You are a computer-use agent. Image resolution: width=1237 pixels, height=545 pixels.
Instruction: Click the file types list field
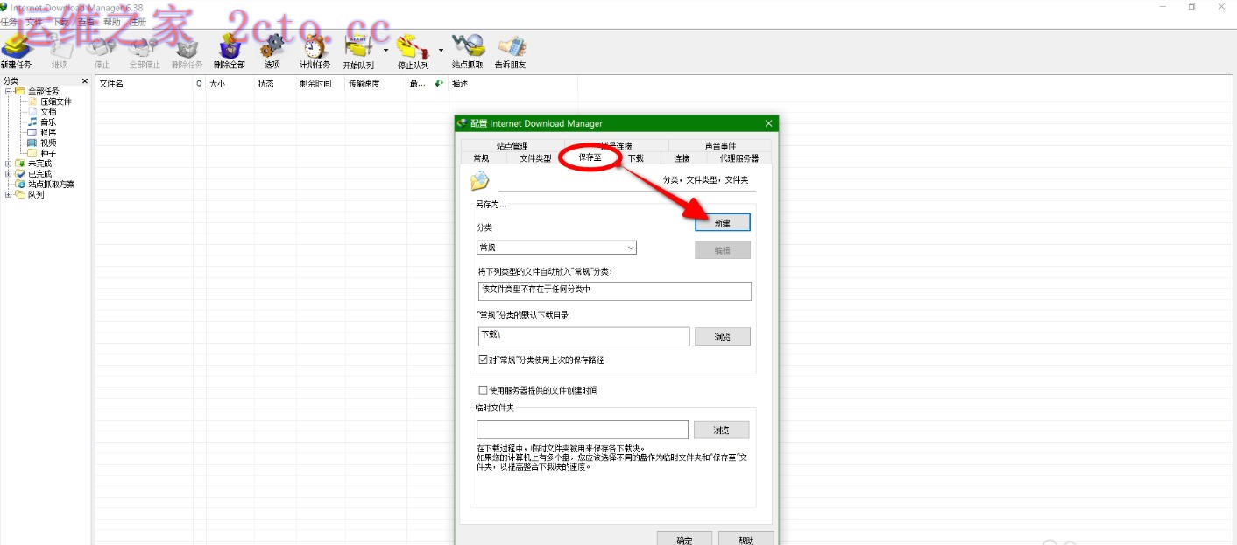tap(614, 290)
